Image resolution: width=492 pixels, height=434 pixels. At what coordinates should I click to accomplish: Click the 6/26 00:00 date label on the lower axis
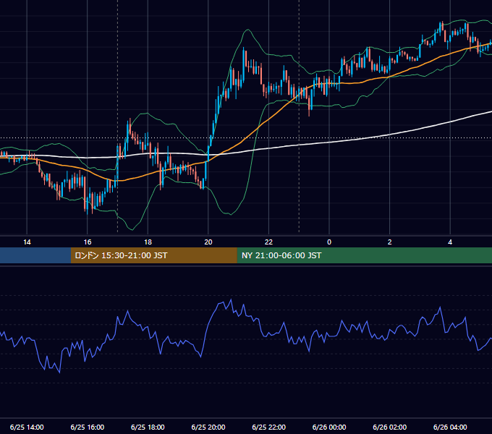pyautogui.click(x=329, y=427)
